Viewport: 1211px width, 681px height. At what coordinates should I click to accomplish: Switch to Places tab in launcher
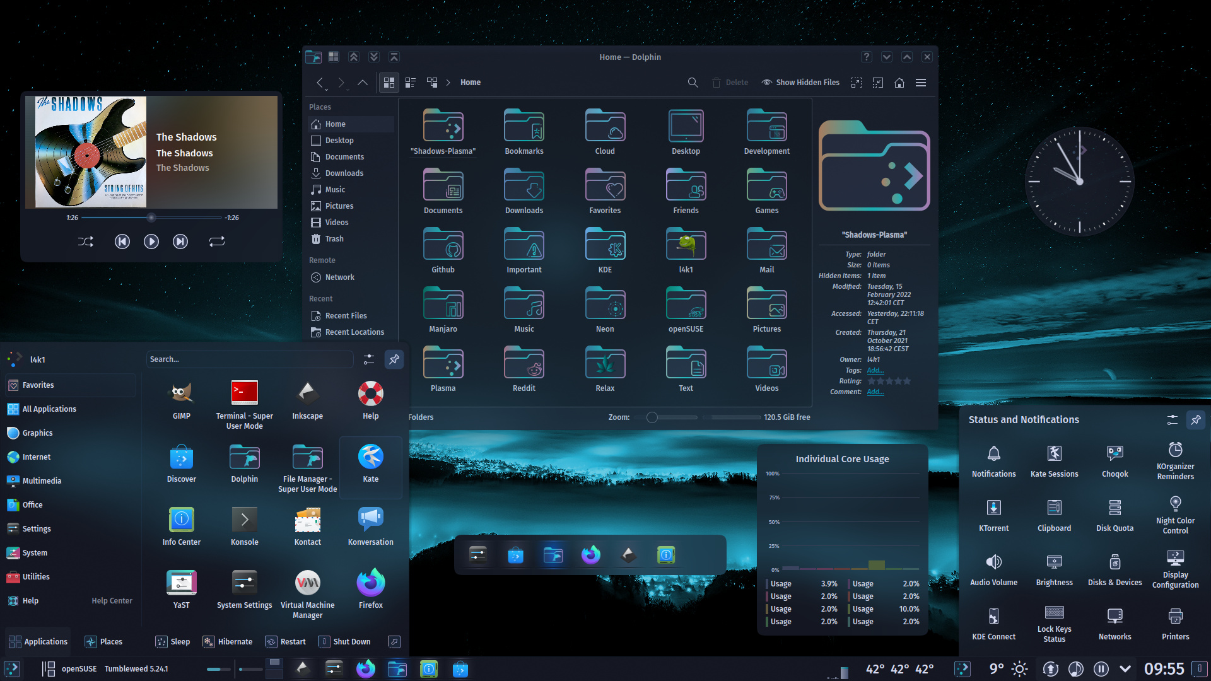pos(103,642)
